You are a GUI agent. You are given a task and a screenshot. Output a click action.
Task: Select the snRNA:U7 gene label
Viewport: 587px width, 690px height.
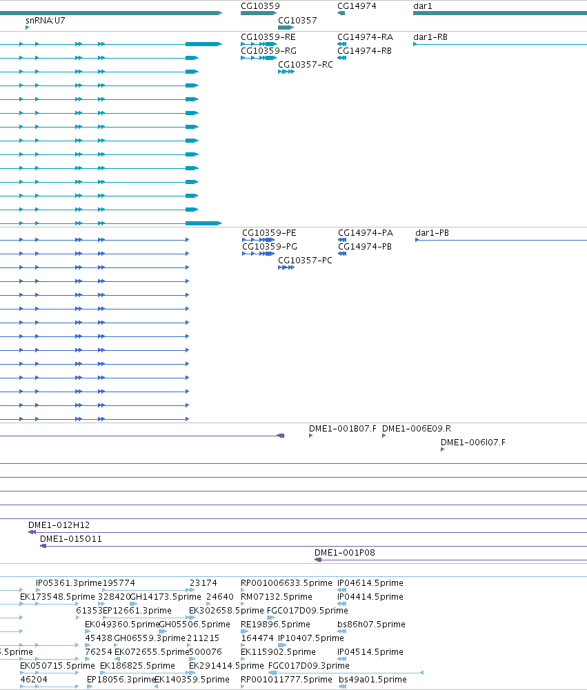(46, 20)
